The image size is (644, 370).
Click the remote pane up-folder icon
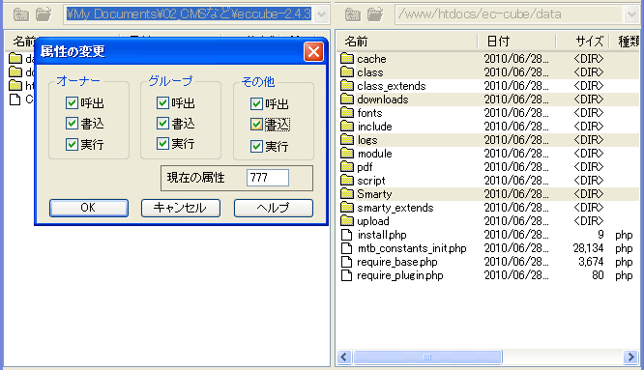coord(352,15)
